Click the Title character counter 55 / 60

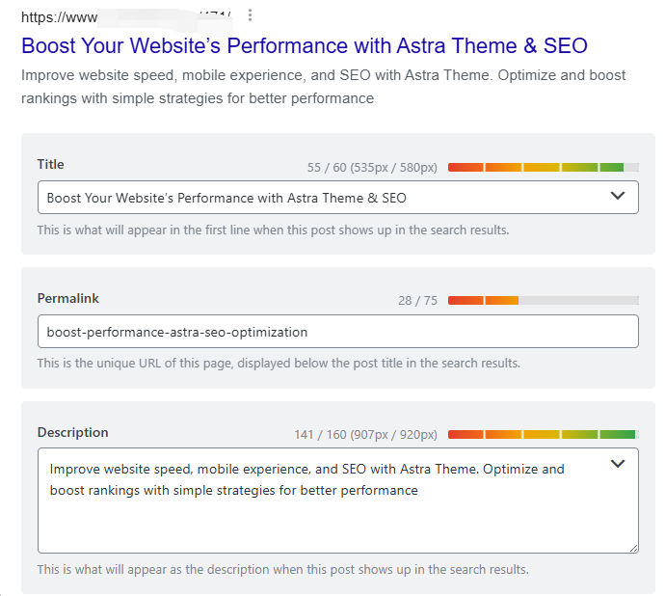tap(372, 168)
